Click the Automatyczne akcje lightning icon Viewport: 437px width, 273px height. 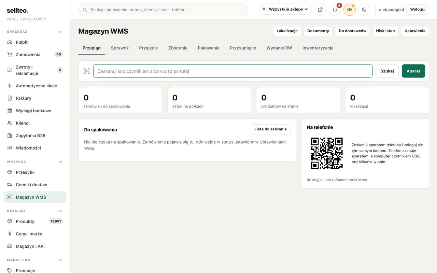[10, 86]
